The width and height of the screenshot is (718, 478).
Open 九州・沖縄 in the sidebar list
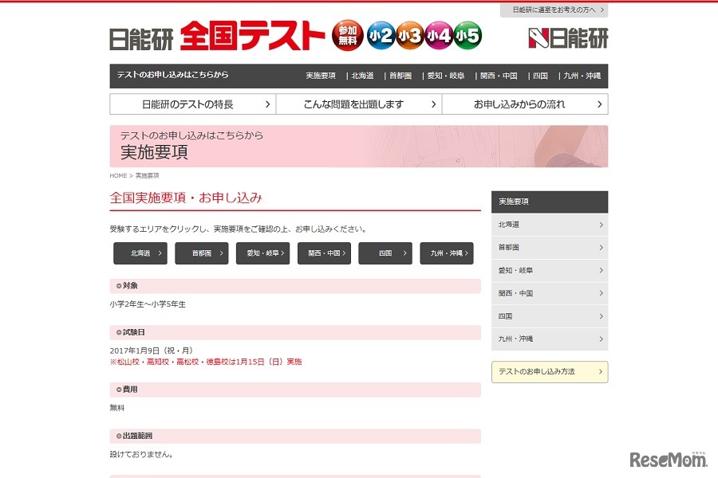[550, 339]
